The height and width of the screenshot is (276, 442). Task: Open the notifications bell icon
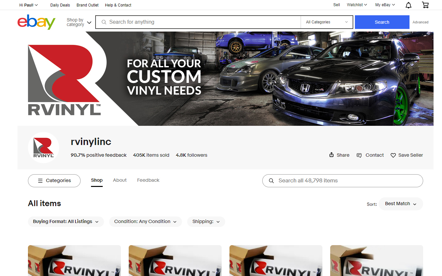tap(409, 5)
